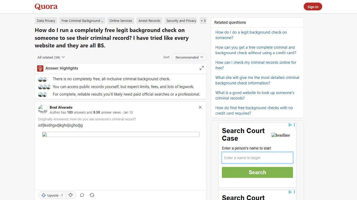Open the ad's three-dot options menu

294,125
